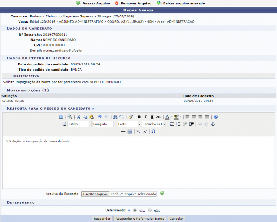Click Escolher arquivo file chooser
This screenshot has height=222, width=277.
tap(95, 194)
